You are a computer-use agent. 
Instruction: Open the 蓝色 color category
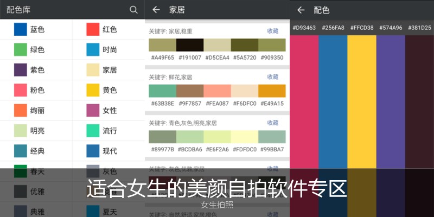(x=36, y=29)
